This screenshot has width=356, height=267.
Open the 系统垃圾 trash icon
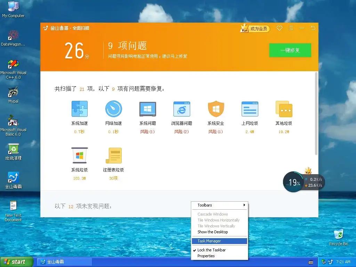pos(80,155)
